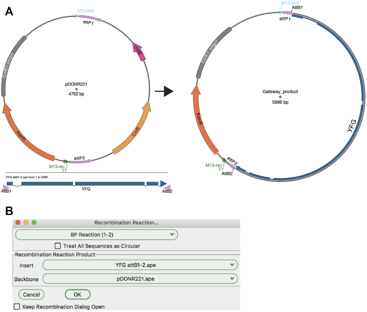
Task: Click the pDONR221 center crosshair marker
Action: tap(76, 89)
